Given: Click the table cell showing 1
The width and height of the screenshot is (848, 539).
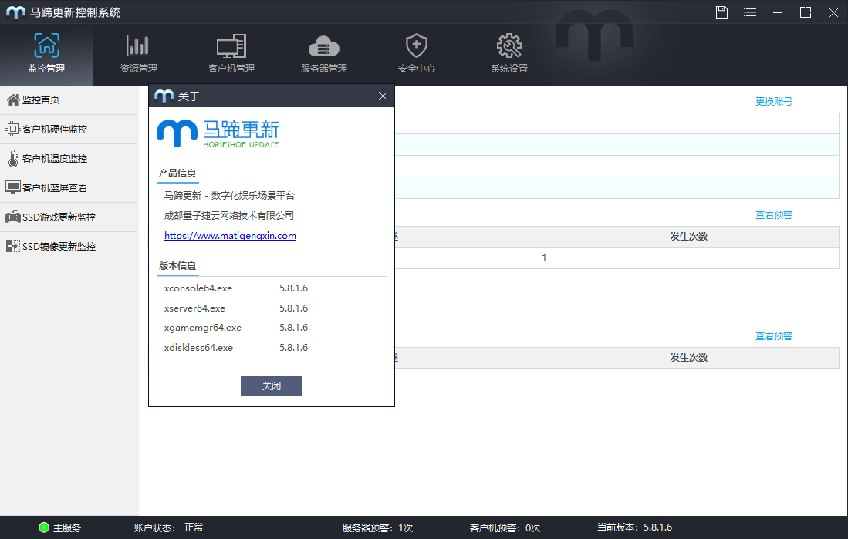Looking at the screenshot, I should [x=689, y=258].
